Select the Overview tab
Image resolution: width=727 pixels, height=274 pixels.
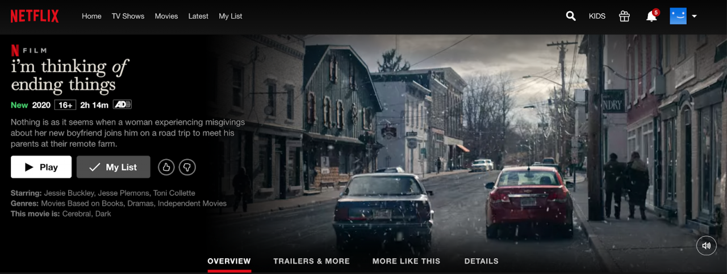click(229, 261)
